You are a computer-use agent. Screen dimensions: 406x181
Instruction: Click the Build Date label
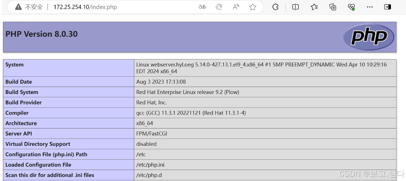pyautogui.click(x=19, y=82)
